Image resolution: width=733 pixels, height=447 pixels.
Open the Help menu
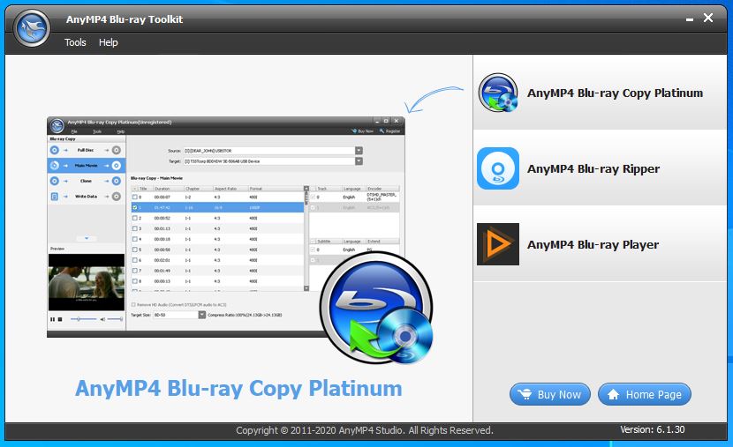[x=108, y=42]
